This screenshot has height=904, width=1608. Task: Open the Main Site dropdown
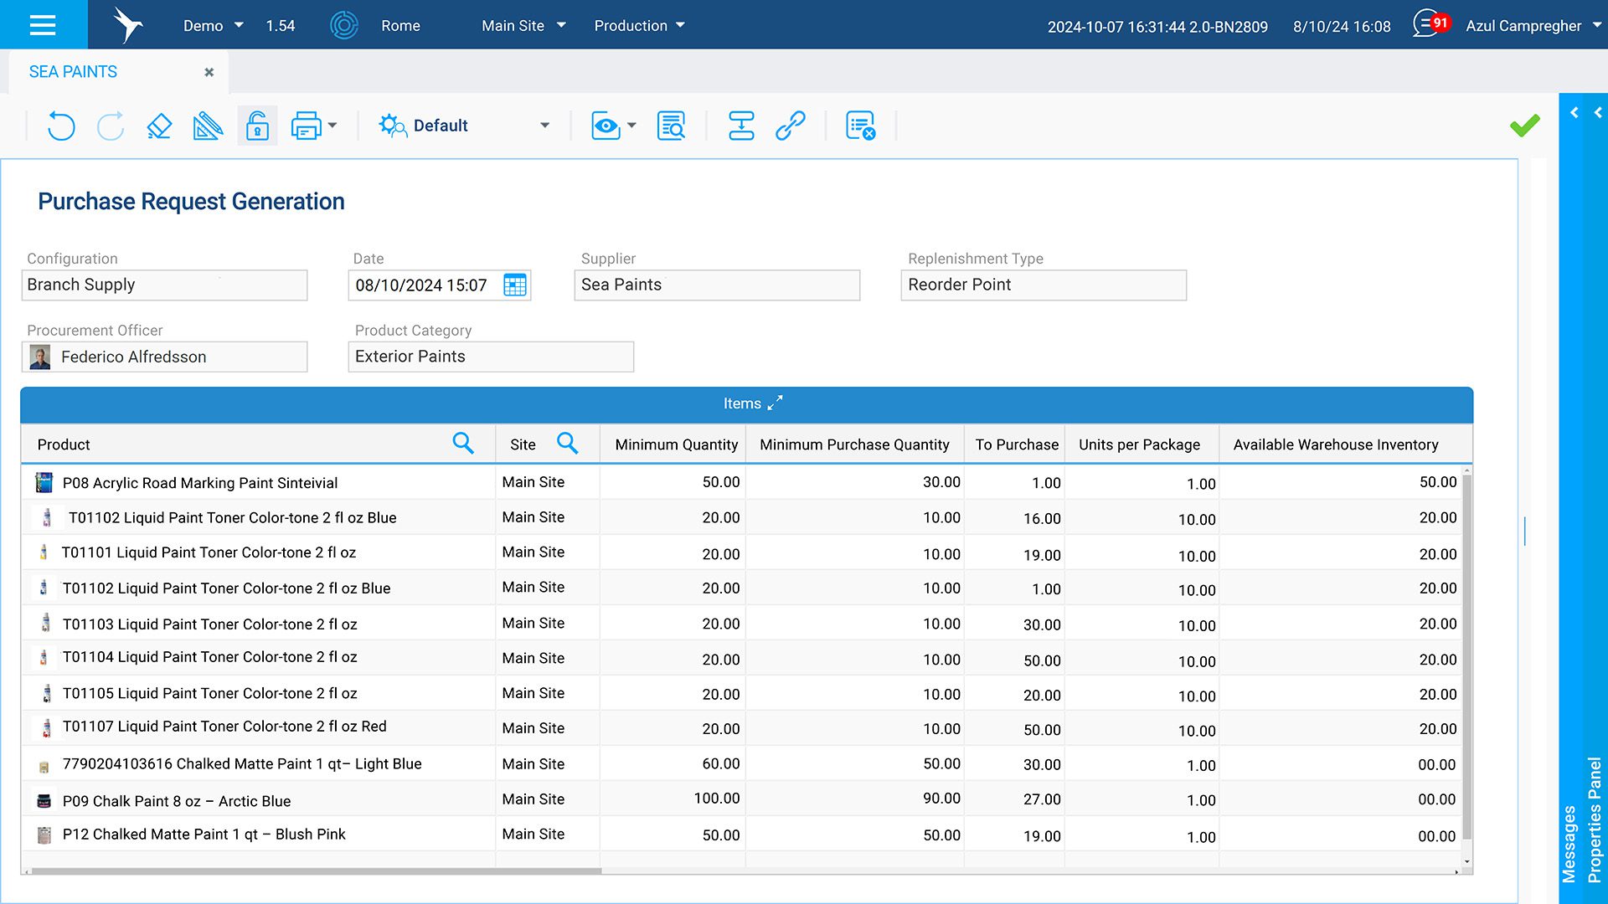(x=523, y=26)
